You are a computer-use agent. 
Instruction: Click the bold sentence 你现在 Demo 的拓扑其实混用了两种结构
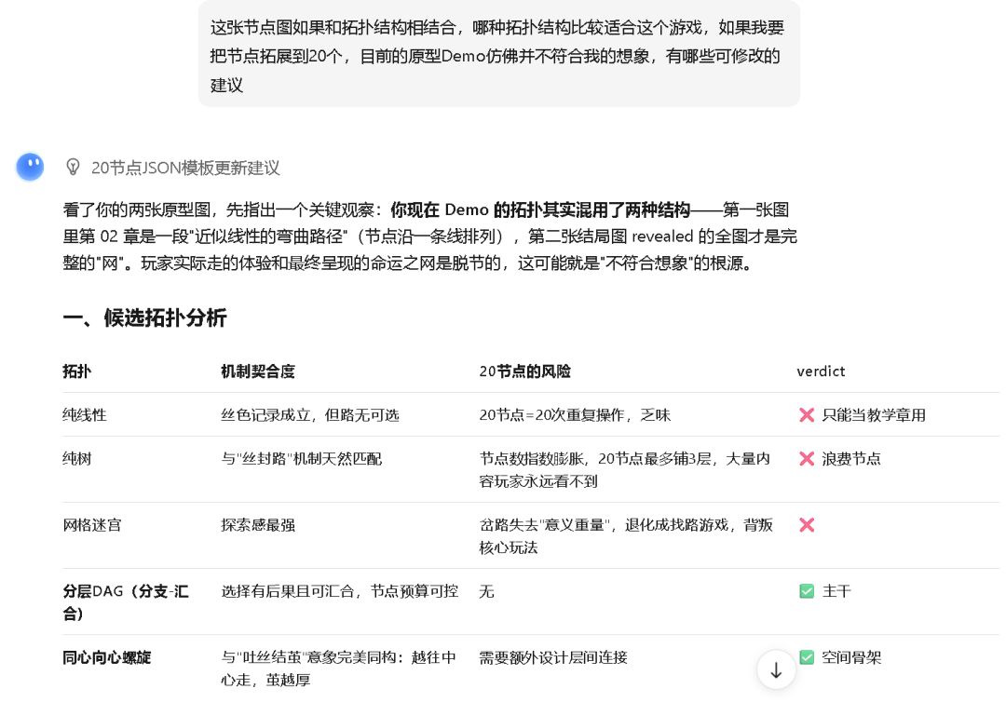pyautogui.click(x=540, y=209)
